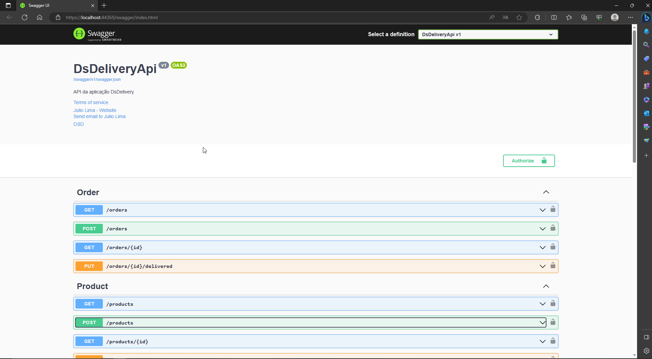Click the POST badge for /orders
Image resolution: width=652 pixels, height=359 pixels.
89,229
